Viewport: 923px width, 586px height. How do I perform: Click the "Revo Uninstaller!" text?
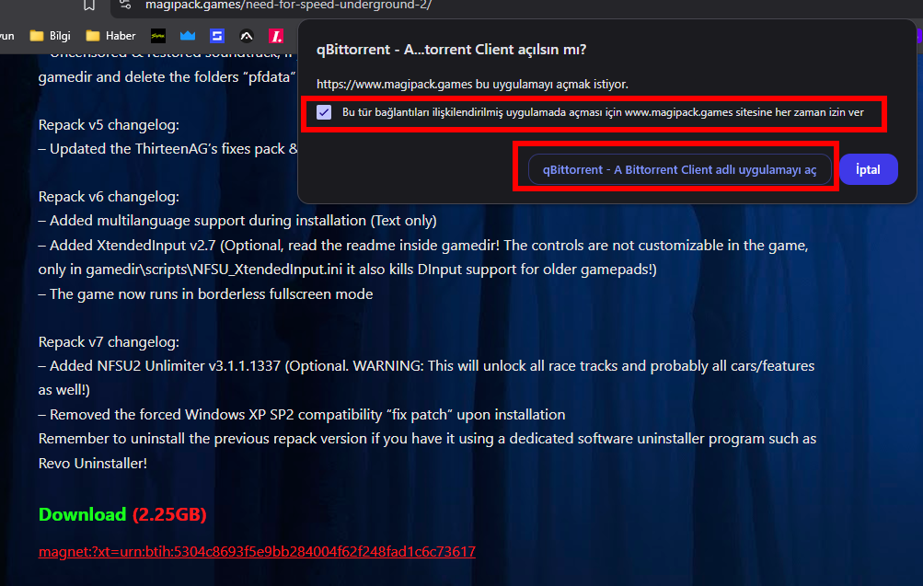click(x=92, y=463)
